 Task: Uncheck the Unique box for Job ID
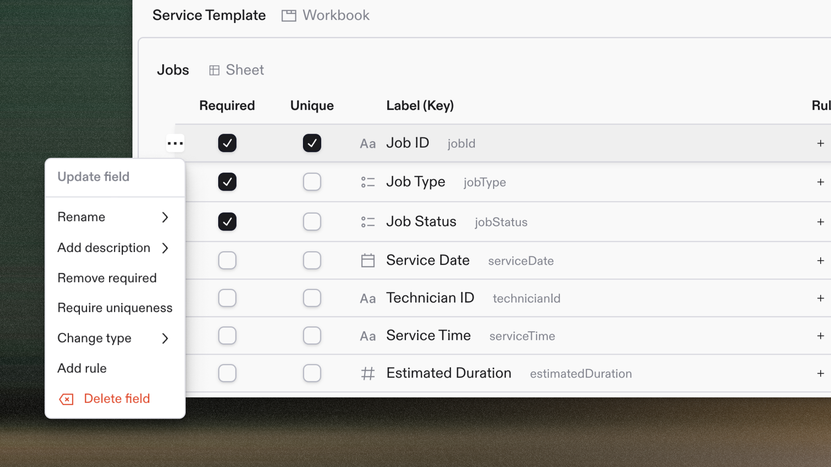(312, 143)
